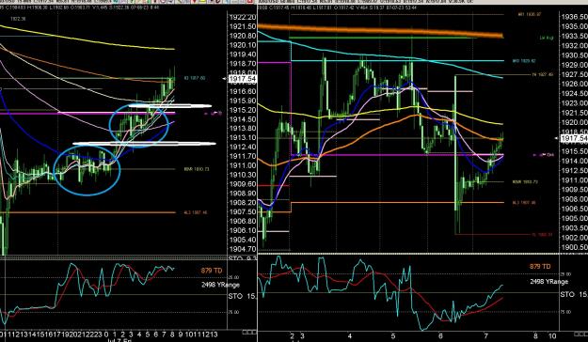
Task: Click the 879 TD label, right chart
Action: coord(540,266)
